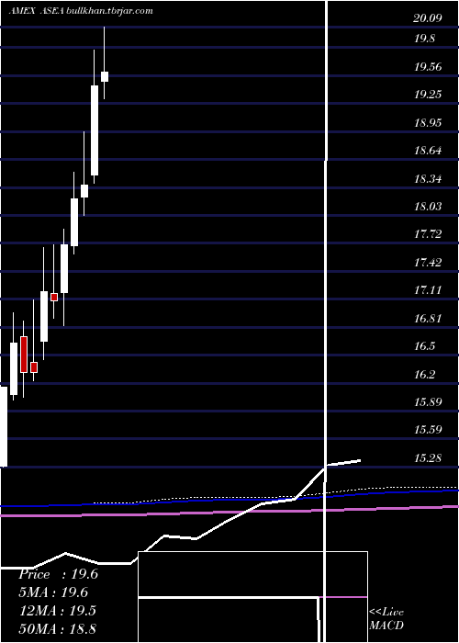Click the 19.25 price axis label

pos(428,95)
